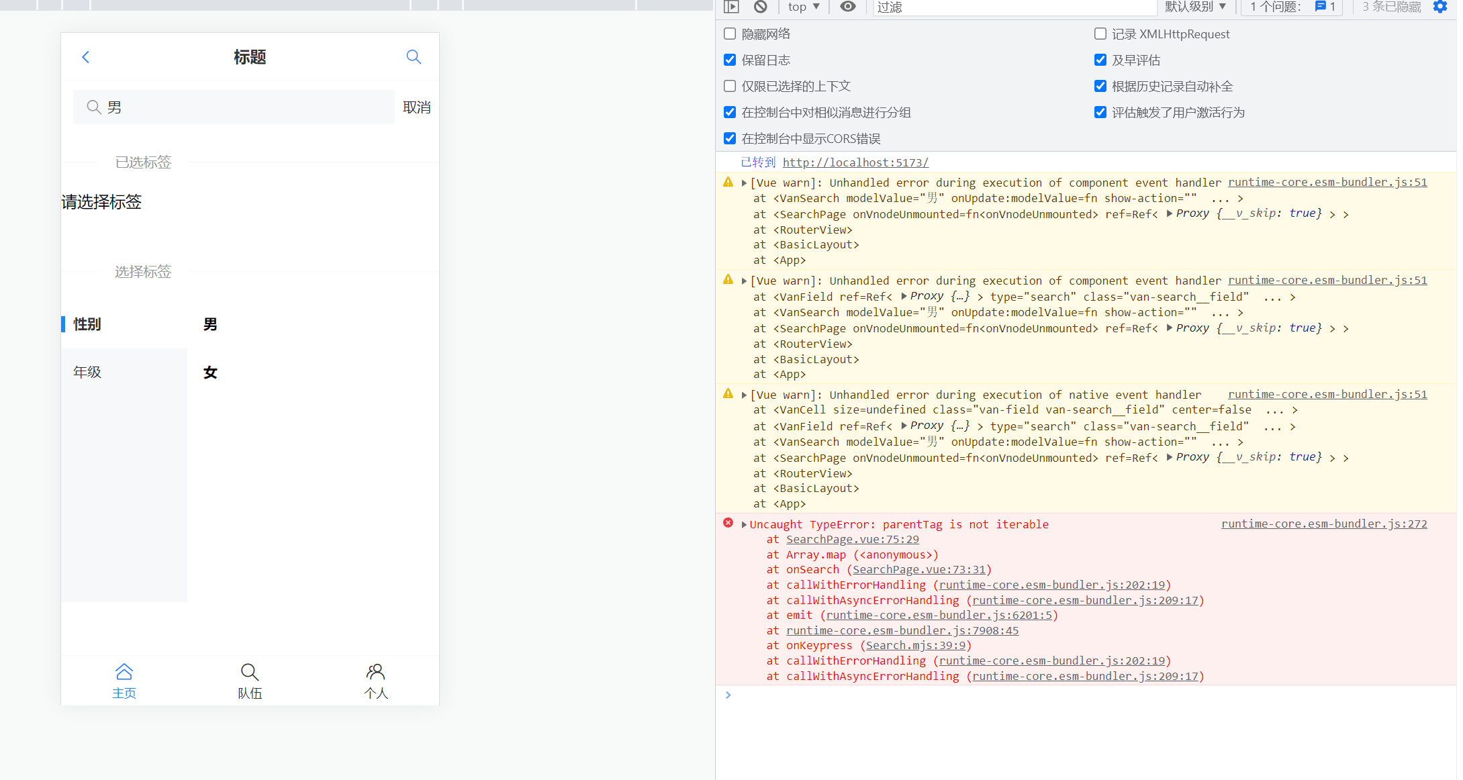Open the 1 issue badge
The height and width of the screenshot is (780, 1463).
click(1292, 7)
